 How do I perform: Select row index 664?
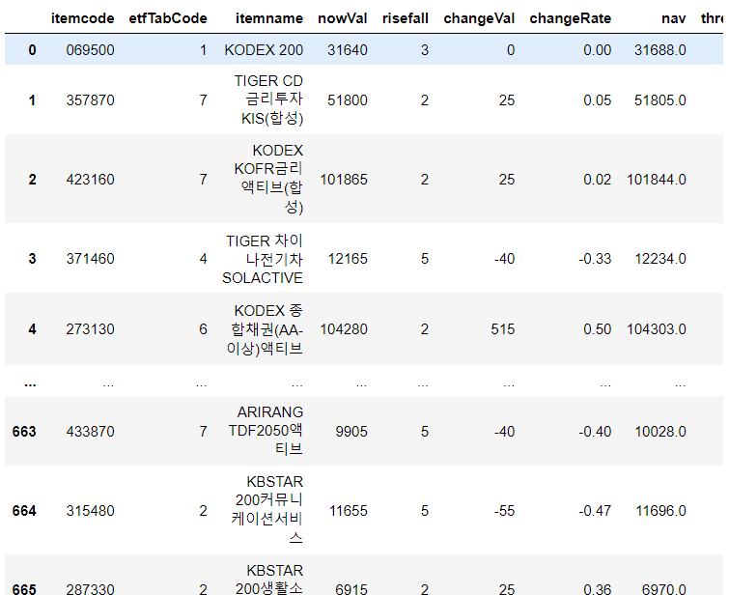pos(24,510)
